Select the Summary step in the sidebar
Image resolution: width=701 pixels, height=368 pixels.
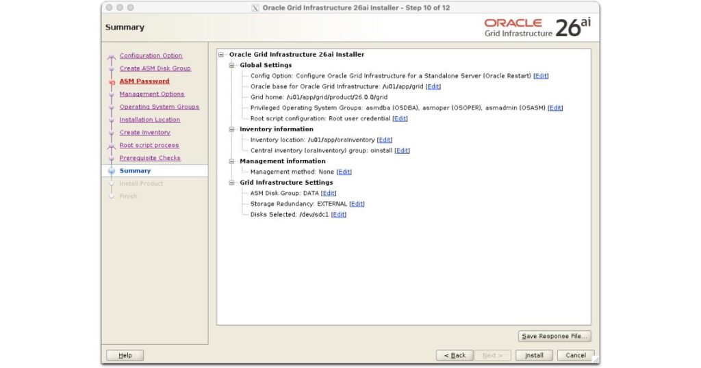pos(135,171)
